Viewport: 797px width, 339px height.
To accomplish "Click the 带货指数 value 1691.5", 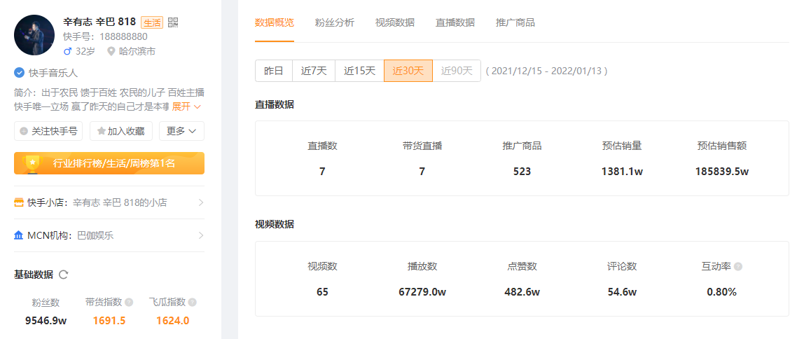I will pos(109,321).
